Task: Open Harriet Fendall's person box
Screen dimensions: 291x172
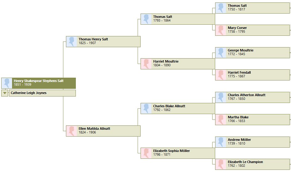Action: coord(252,75)
